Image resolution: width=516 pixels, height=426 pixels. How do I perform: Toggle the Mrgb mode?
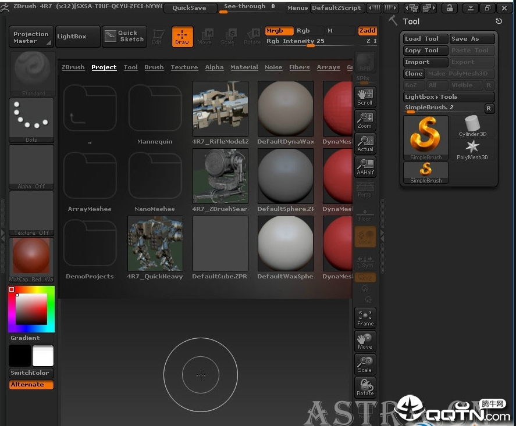279,31
